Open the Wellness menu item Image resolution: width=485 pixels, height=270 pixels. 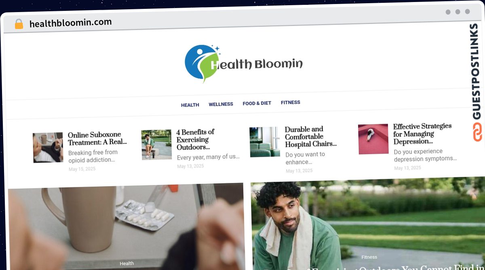click(221, 104)
